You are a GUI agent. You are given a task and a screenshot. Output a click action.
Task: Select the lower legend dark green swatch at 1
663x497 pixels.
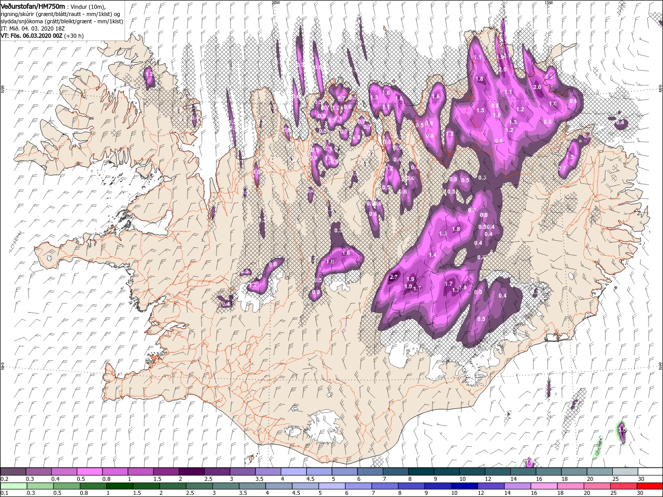(120, 486)
